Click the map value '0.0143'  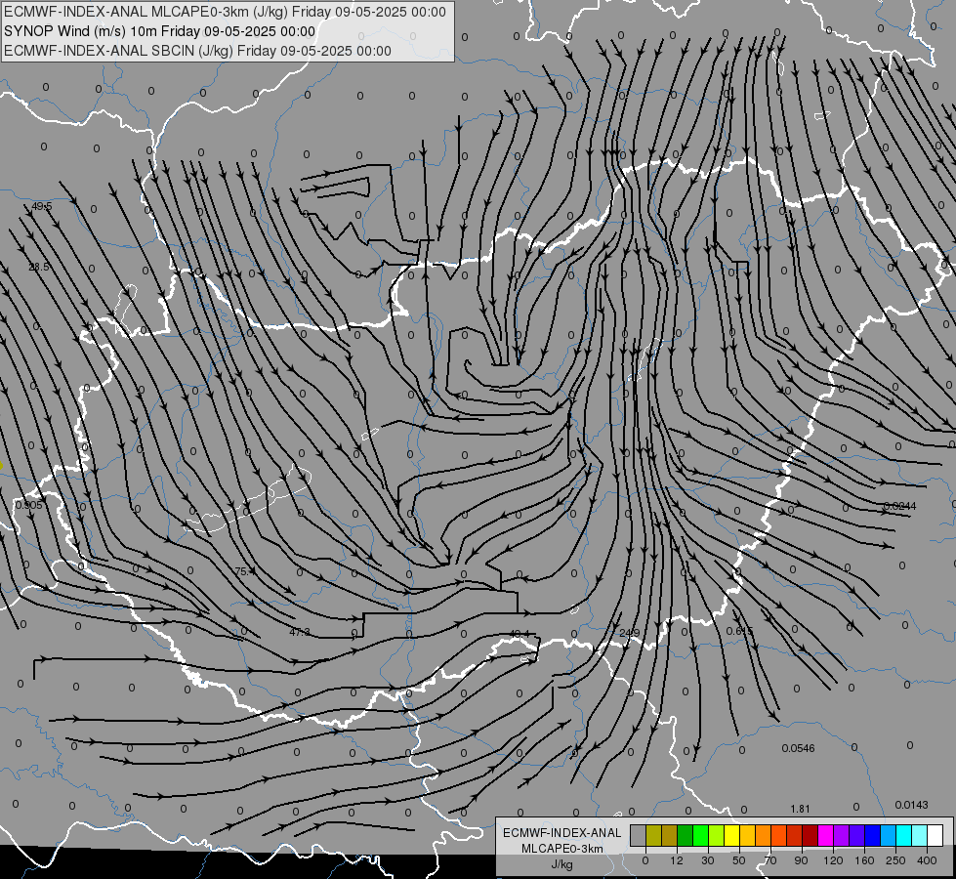tap(911, 805)
